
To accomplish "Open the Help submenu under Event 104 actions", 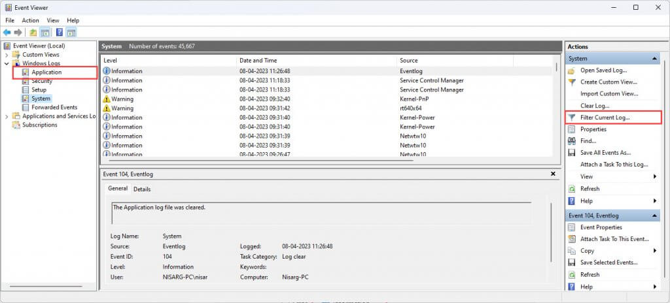I will click(655, 287).
